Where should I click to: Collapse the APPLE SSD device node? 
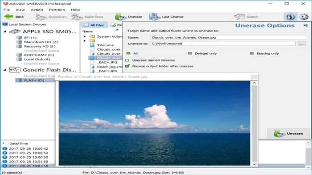pos(5,32)
